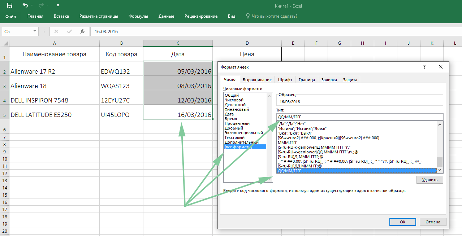Click the formula bar Enter checkmark icon
This screenshot has height=236, width=462.
(x=69, y=32)
